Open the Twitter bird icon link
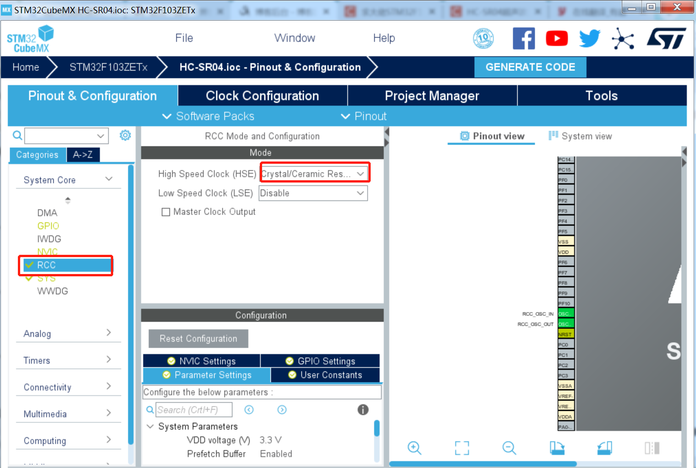This screenshot has height=468, width=696. click(x=590, y=38)
